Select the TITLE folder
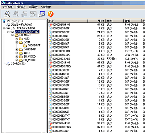Screen dimensions: 145x133 pyautogui.click(x=27, y=53)
